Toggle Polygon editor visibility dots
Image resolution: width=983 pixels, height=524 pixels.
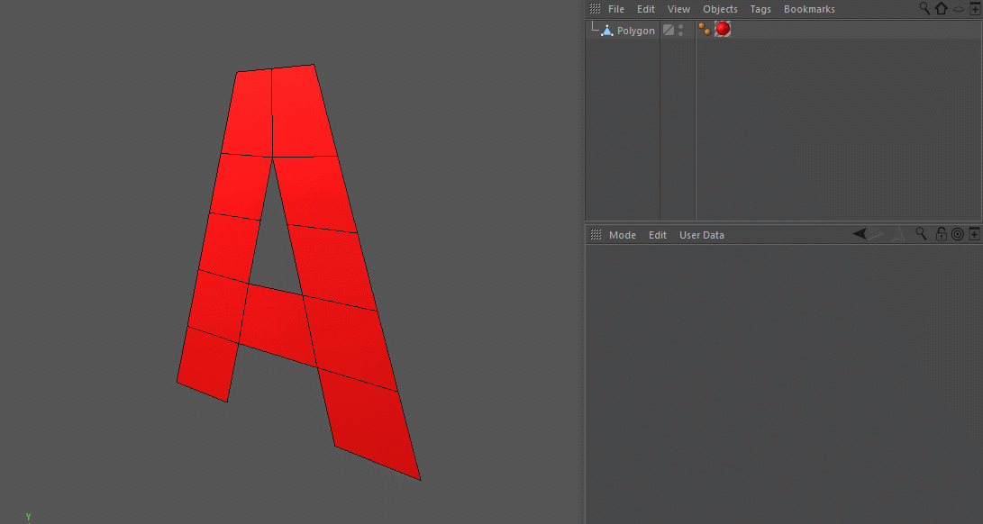tap(681, 30)
